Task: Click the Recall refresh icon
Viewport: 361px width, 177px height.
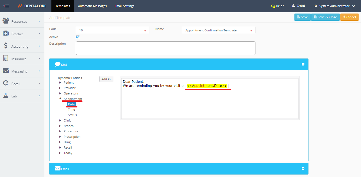Action: (6, 83)
